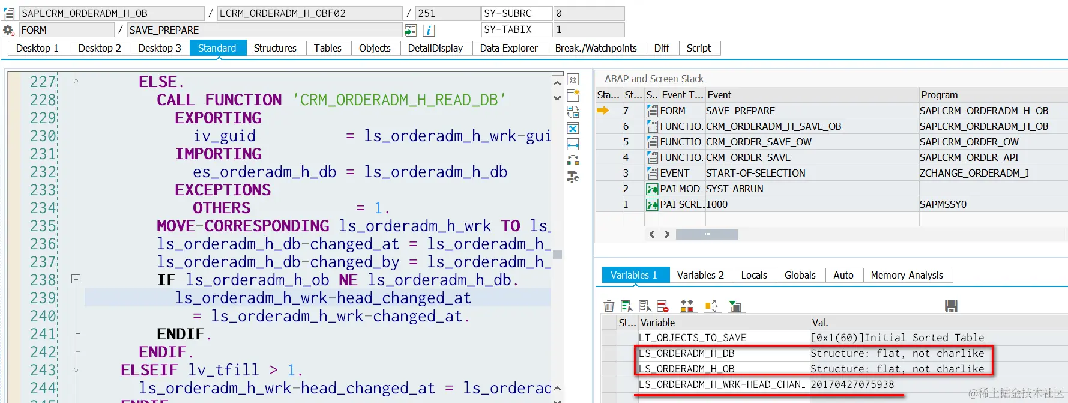Click the CRM_ORDER_SAVE_OW stack entry
The image size is (1068, 403).
[759, 142]
